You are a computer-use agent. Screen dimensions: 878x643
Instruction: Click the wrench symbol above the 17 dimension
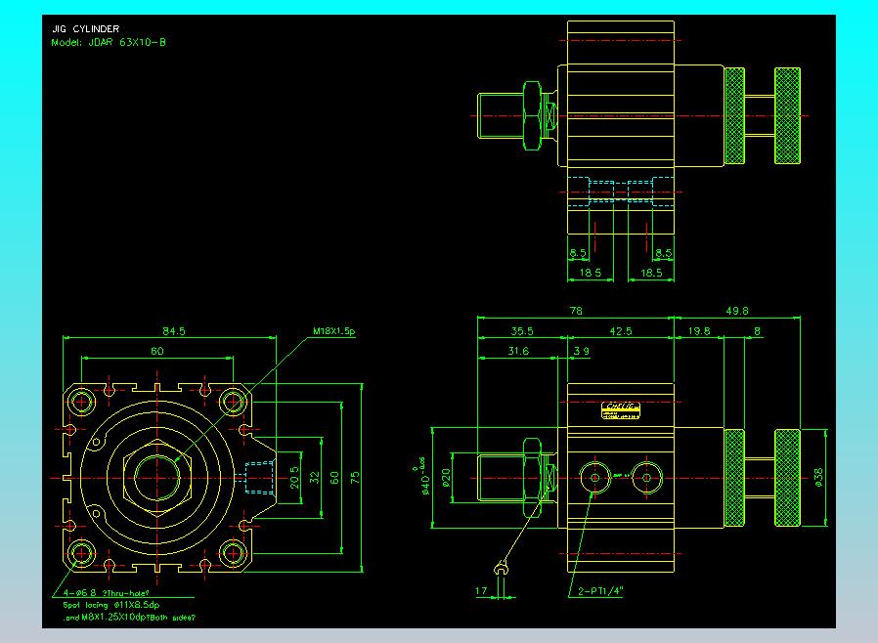[x=502, y=568]
